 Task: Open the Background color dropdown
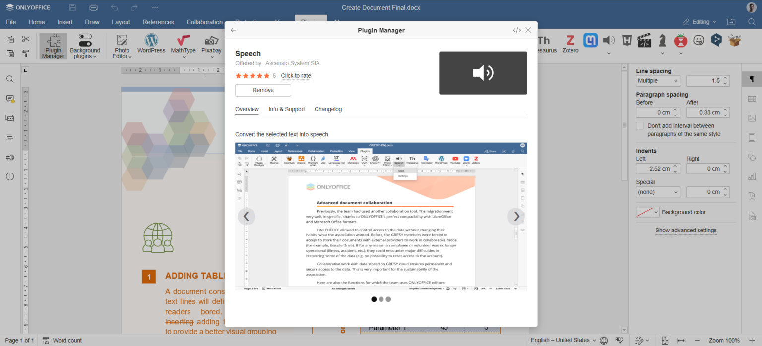656,212
